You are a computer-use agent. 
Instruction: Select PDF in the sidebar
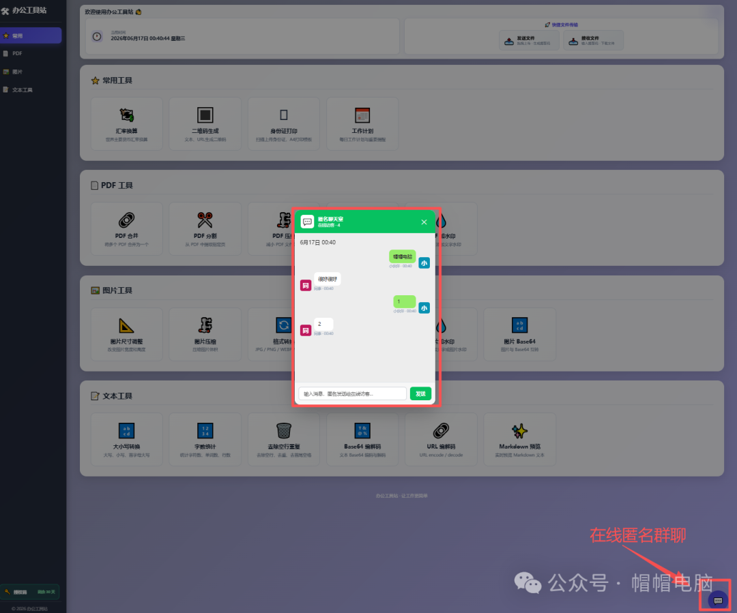(x=31, y=54)
